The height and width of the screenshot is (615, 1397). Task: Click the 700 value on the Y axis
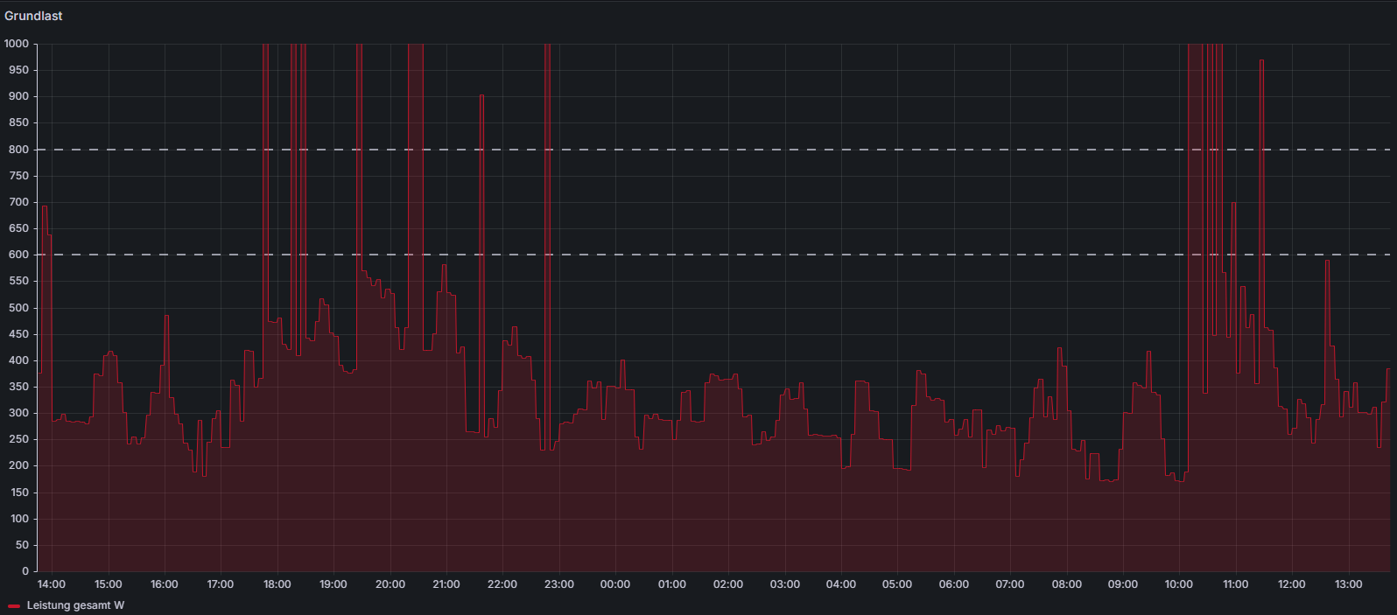[x=19, y=202]
